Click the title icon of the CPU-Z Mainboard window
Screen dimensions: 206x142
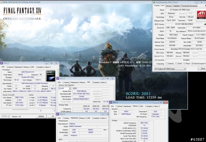[x=58, y=114]
